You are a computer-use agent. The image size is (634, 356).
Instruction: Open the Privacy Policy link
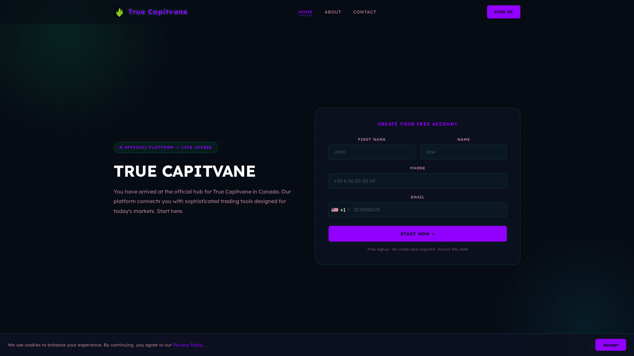click(x=188, y=345)
